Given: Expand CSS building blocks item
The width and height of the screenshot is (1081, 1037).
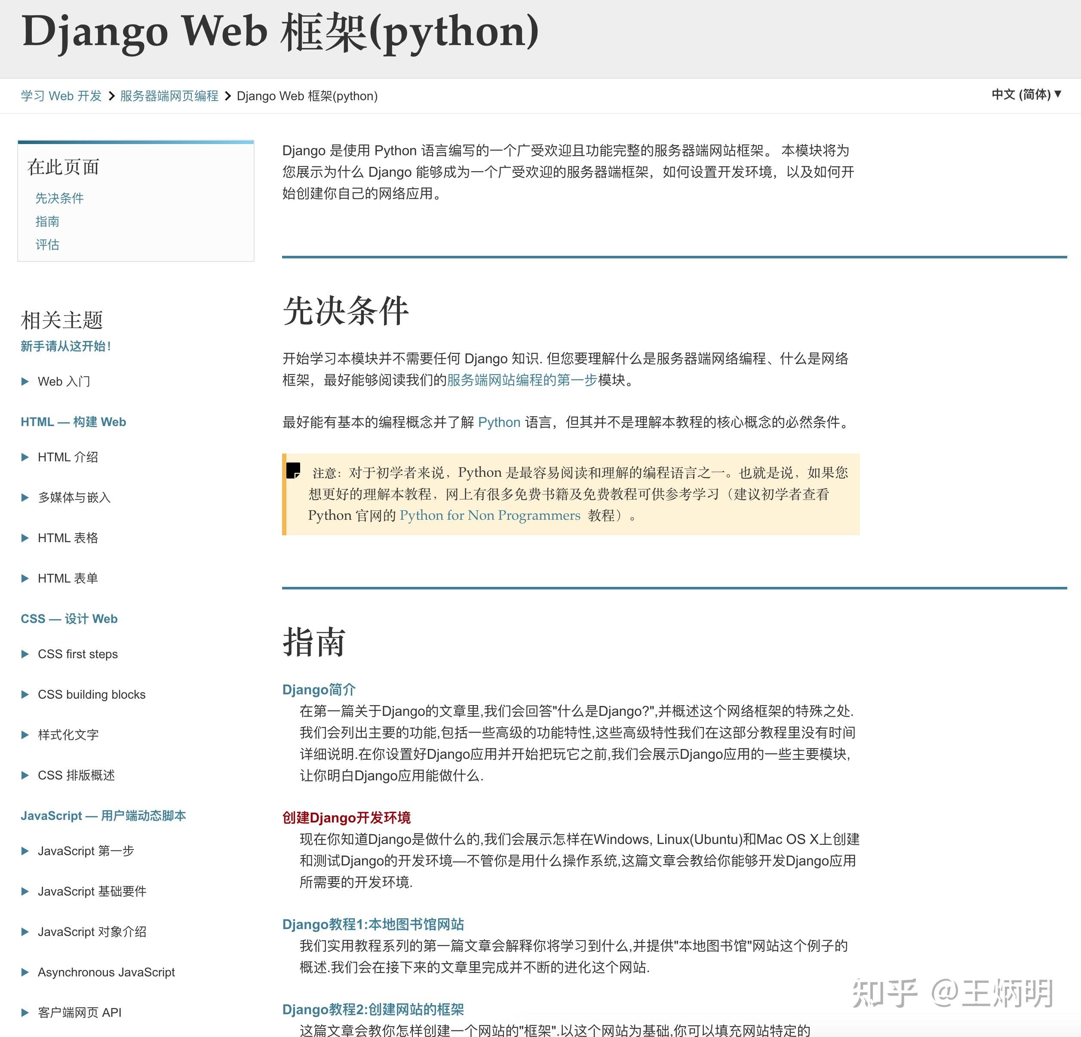Looking at the screenshot, I should (x=25, y=694).
